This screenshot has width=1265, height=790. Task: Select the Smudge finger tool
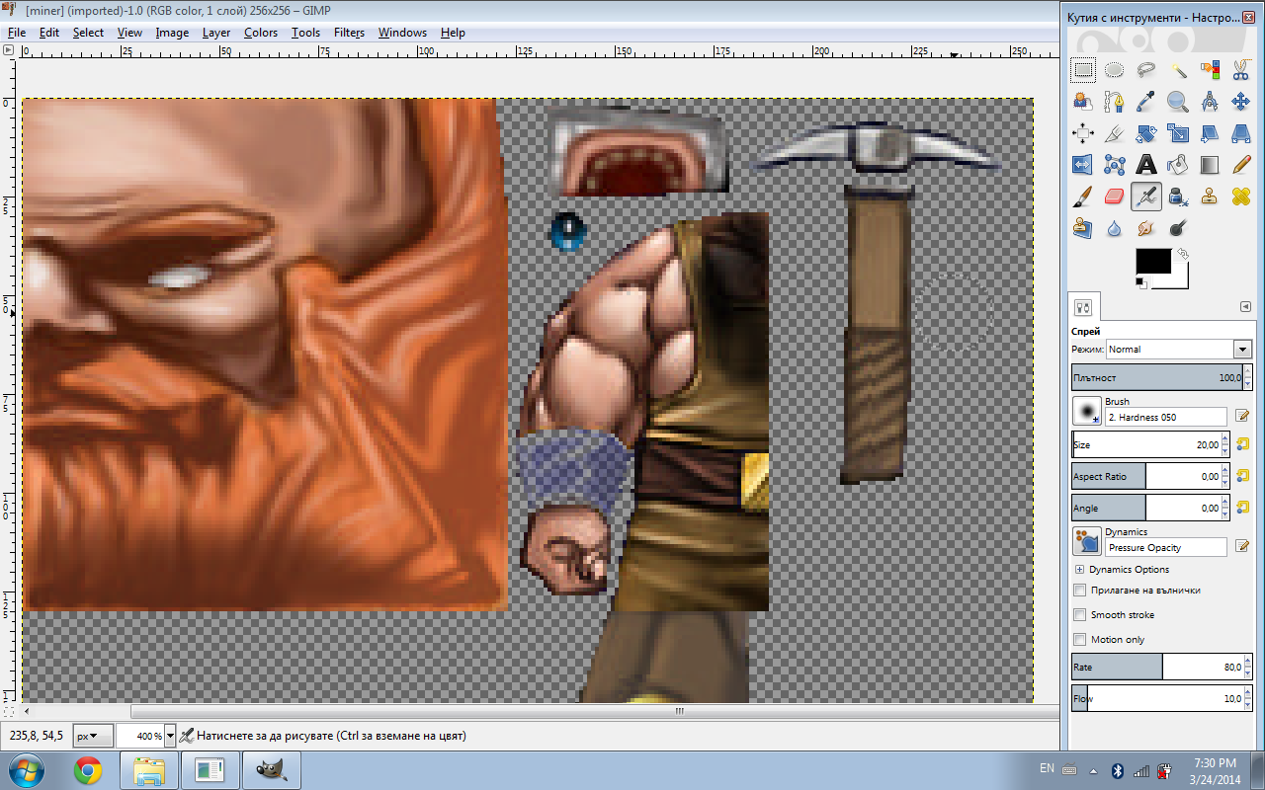(1146, 228)
